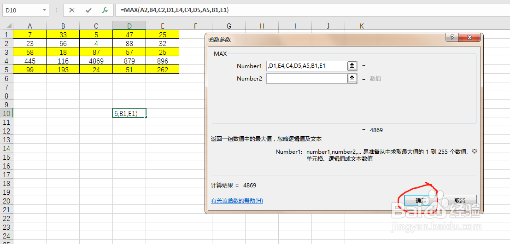
Task: Click in the formula bar text
Action: tap(174, 11)
